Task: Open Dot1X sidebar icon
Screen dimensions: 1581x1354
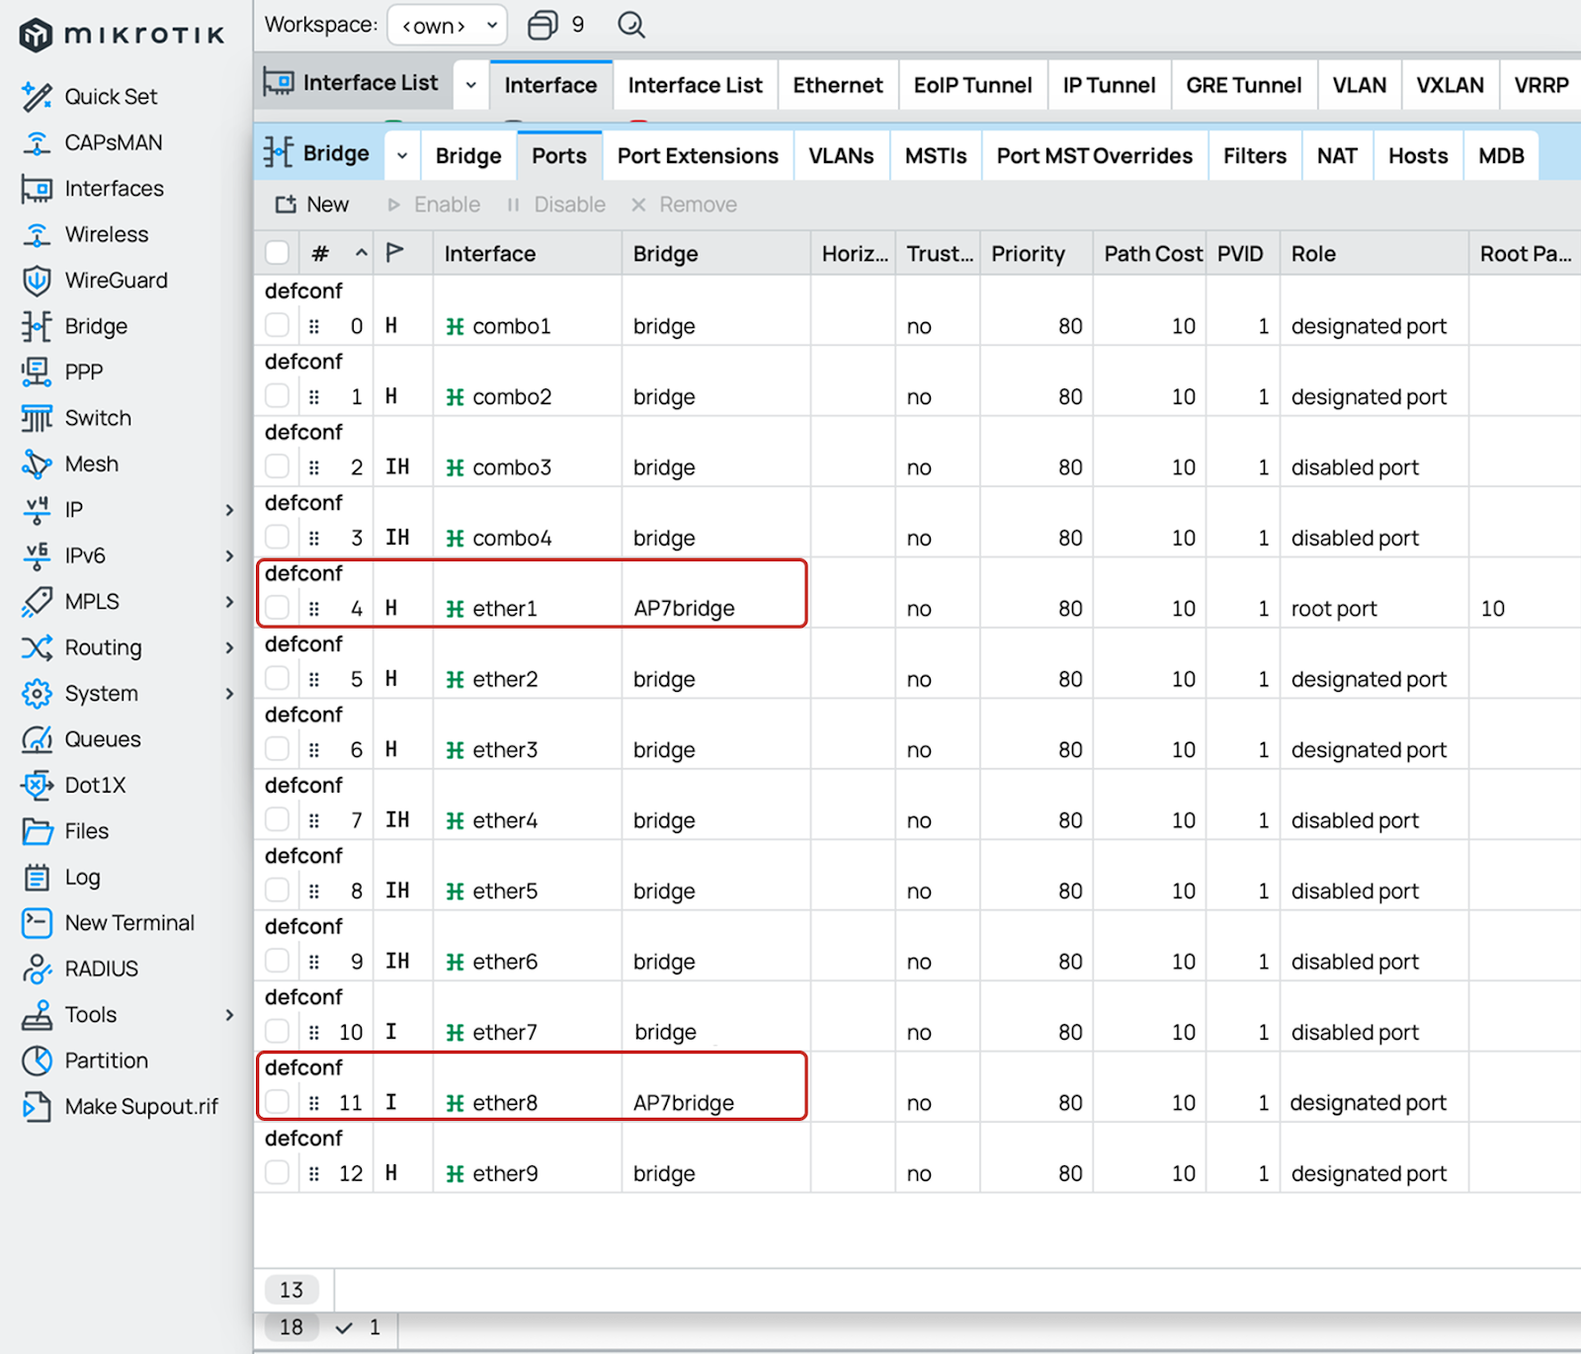Action: coord(37,786)
